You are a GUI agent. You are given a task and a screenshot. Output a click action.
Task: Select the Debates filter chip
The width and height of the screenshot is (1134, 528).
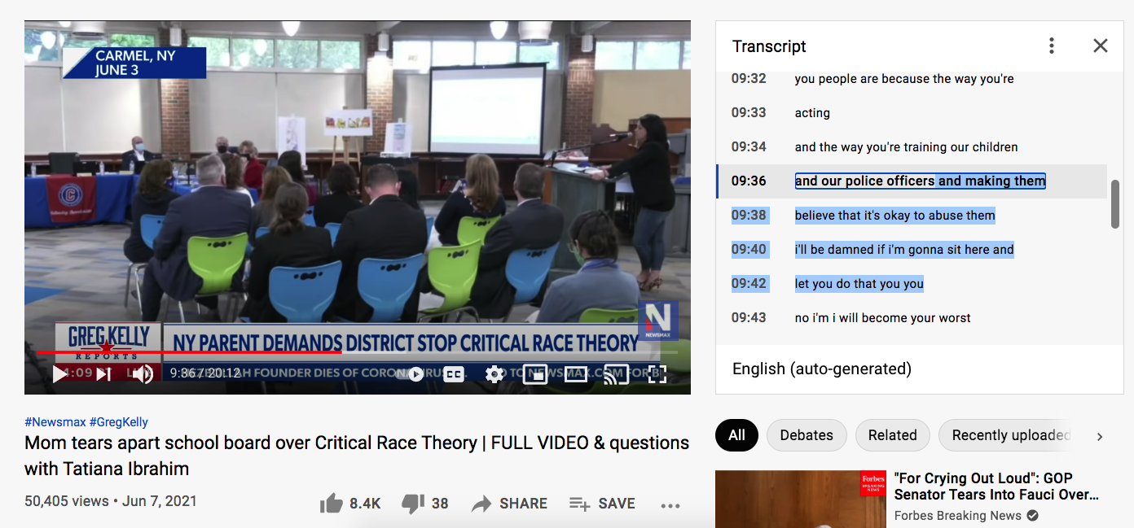(807, 435)
